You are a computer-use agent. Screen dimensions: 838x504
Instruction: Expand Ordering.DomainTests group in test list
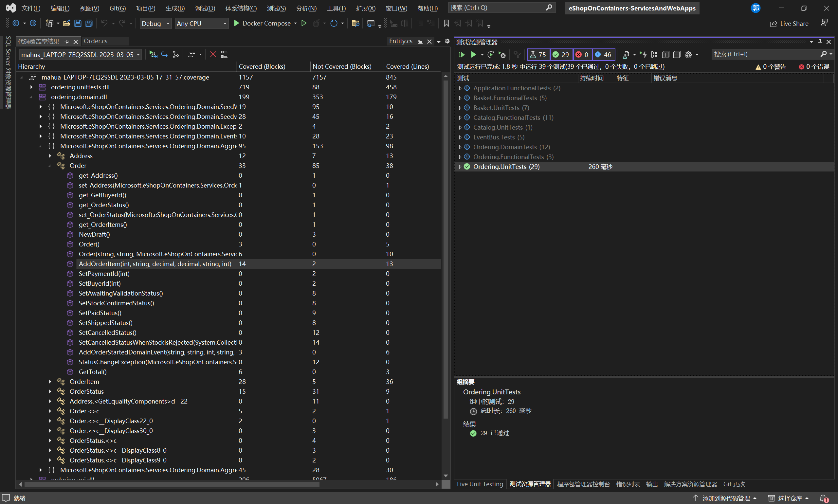(x=460, y=147)
